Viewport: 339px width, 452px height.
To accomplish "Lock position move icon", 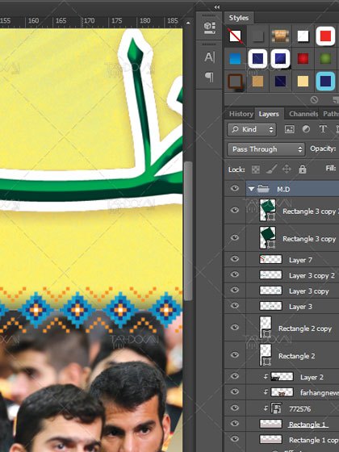I will pyautogui.click(x=287, y=169).
